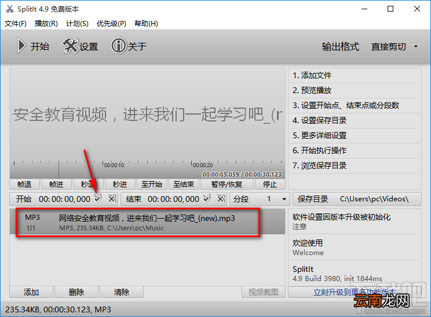Confirm end time with its checkmark icon
This screenshot has width=431, height=317.
pyautogui.click(x=206, y=198)
